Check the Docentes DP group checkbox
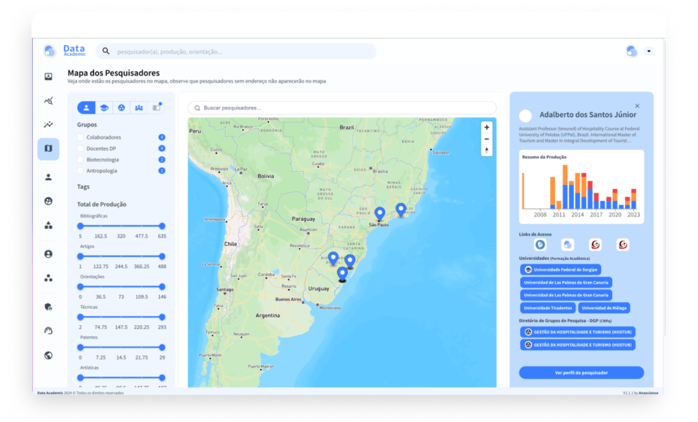The height and width of the screenshot is (422, 698). [x=80, y=148]
